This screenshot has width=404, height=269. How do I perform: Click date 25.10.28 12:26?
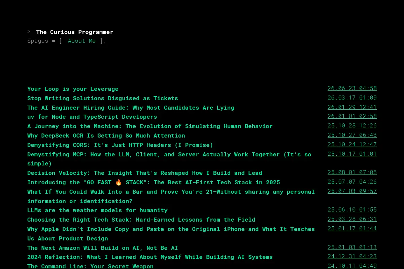pos(352,125)
